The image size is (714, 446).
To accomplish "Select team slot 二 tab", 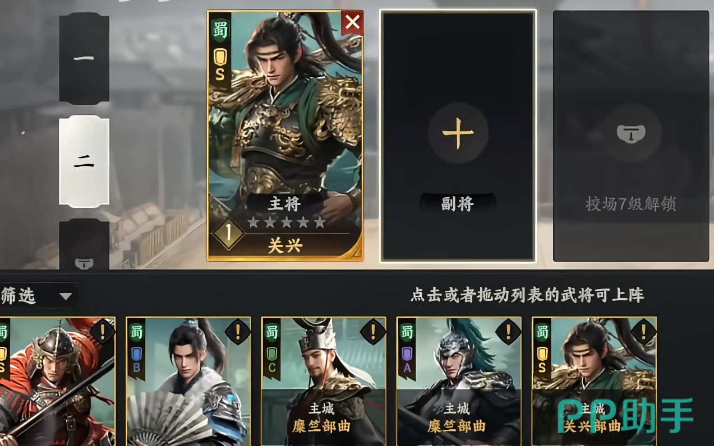I will click(x=84, y=161).
